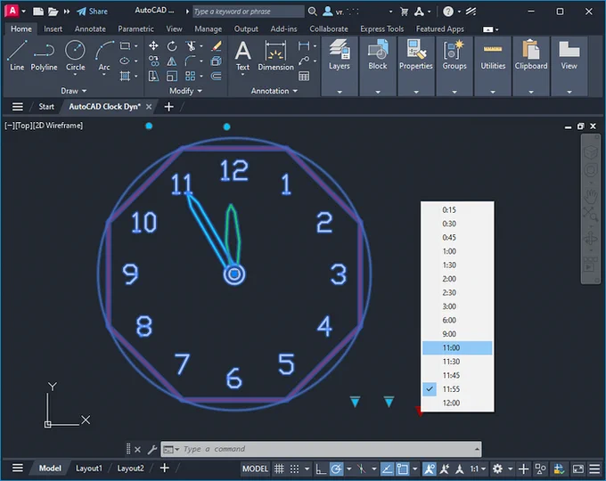Choose 12:00 from the time list

click(x=457, y=403)
